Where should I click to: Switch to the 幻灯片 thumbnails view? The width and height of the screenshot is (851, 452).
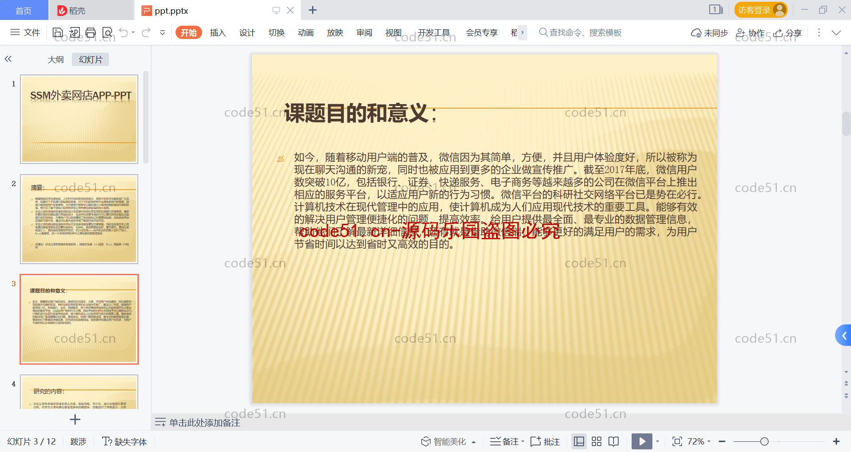click(x=90, y=59)
